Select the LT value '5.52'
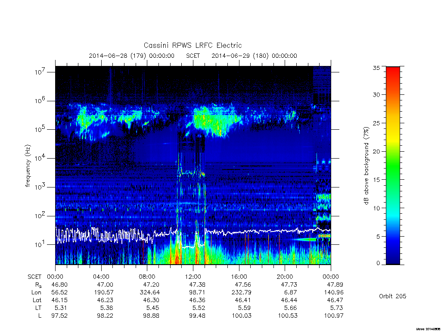Viewport: 441px width, 331px height. 199,308
